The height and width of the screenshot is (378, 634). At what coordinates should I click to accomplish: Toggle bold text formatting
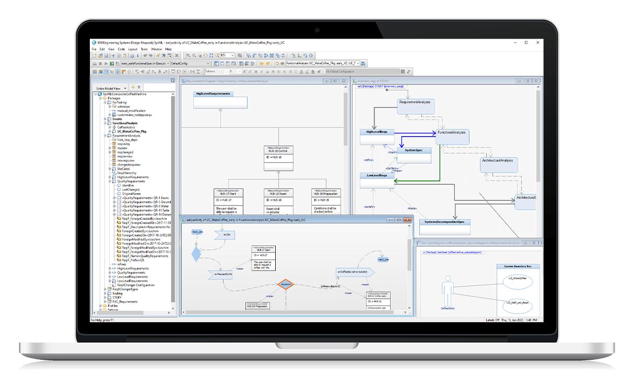256,71
